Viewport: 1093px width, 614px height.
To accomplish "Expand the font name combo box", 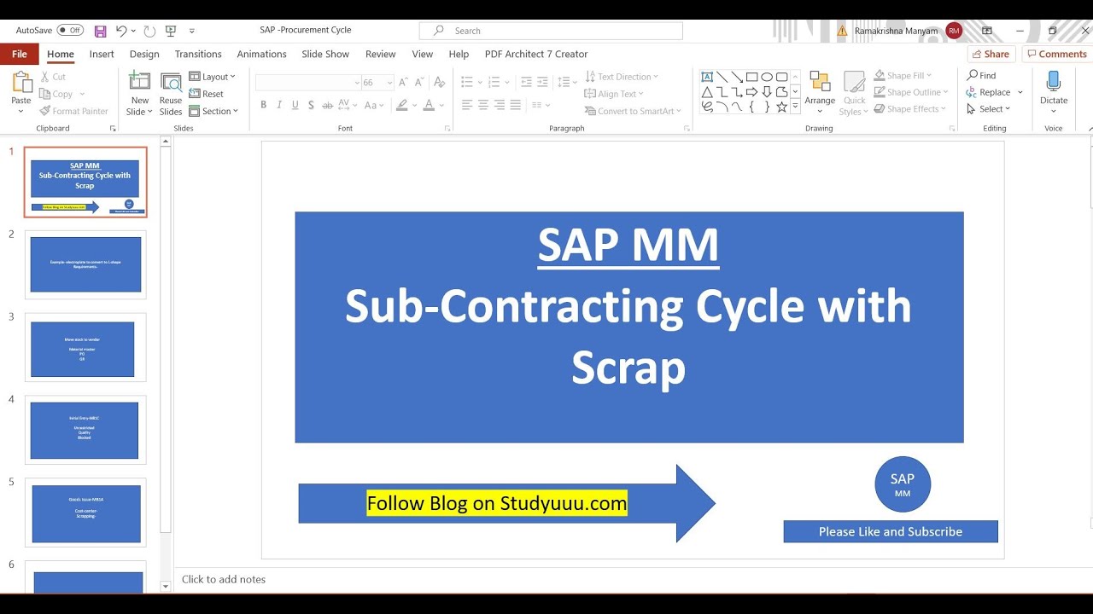I will pos(356,83).
